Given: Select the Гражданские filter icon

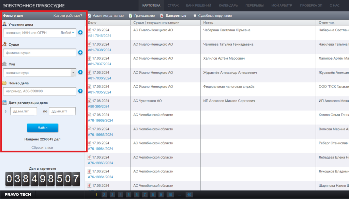Looking at the screenshot, I should [131, 16].
